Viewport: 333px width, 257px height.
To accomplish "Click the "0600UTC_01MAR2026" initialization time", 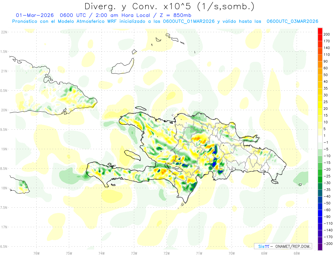I will tap(189, 21).
